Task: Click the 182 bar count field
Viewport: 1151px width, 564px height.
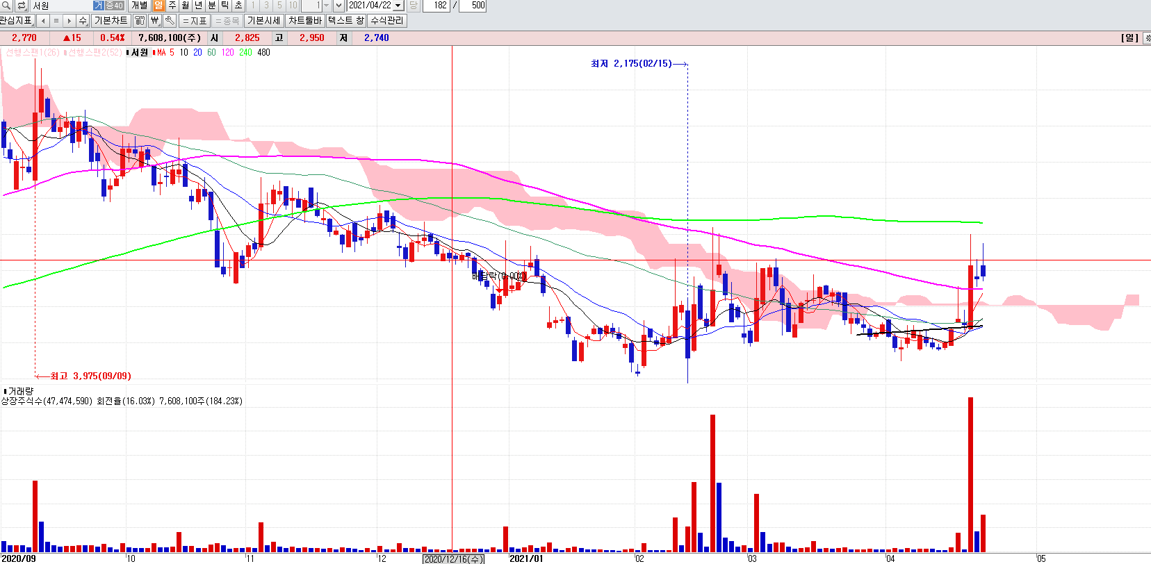Action: (x=436, y=6)
